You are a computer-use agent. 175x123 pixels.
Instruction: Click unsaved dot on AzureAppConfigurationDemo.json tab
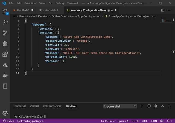[116, 10]
